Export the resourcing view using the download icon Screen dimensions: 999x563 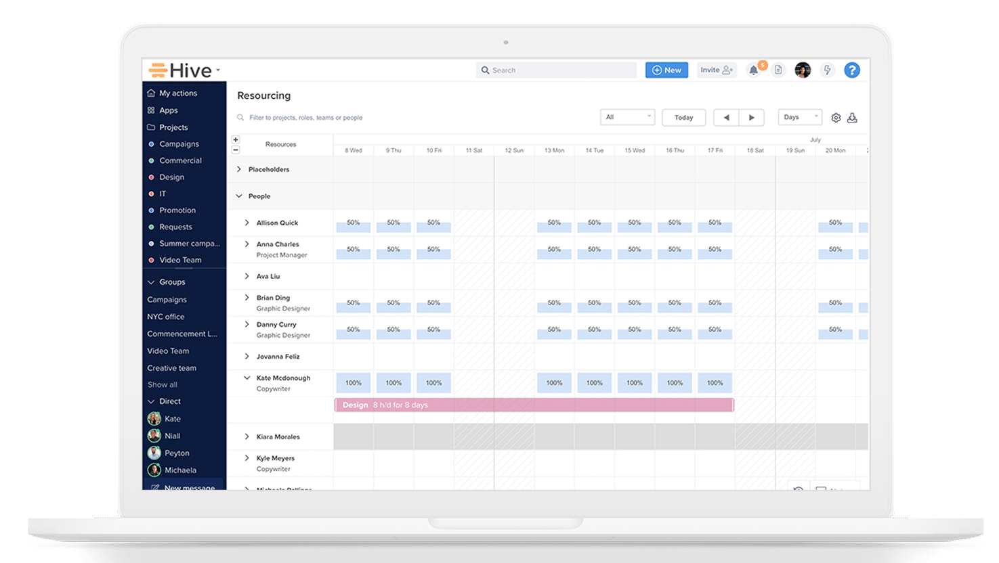click(x=852, y=117)
